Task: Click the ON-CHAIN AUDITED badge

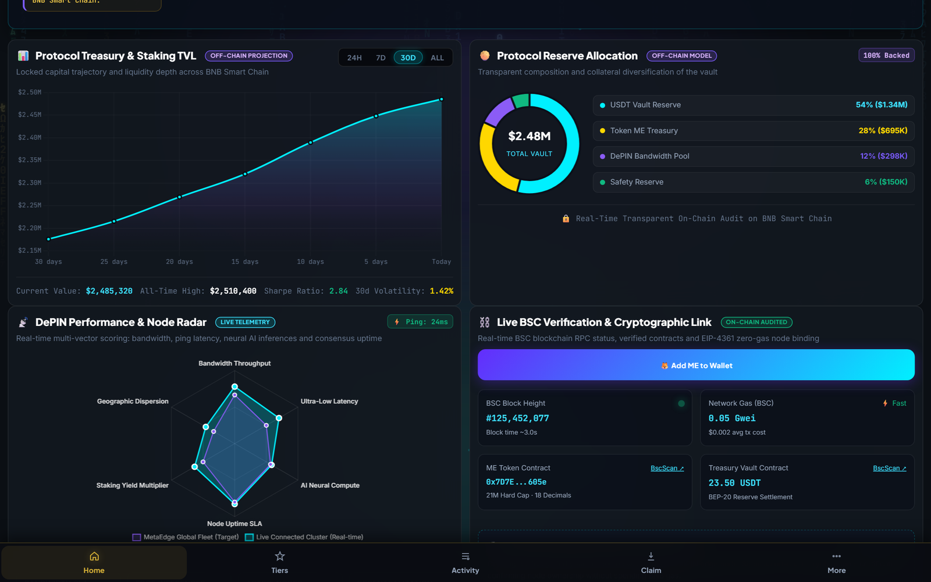Action: pos(756,322)
